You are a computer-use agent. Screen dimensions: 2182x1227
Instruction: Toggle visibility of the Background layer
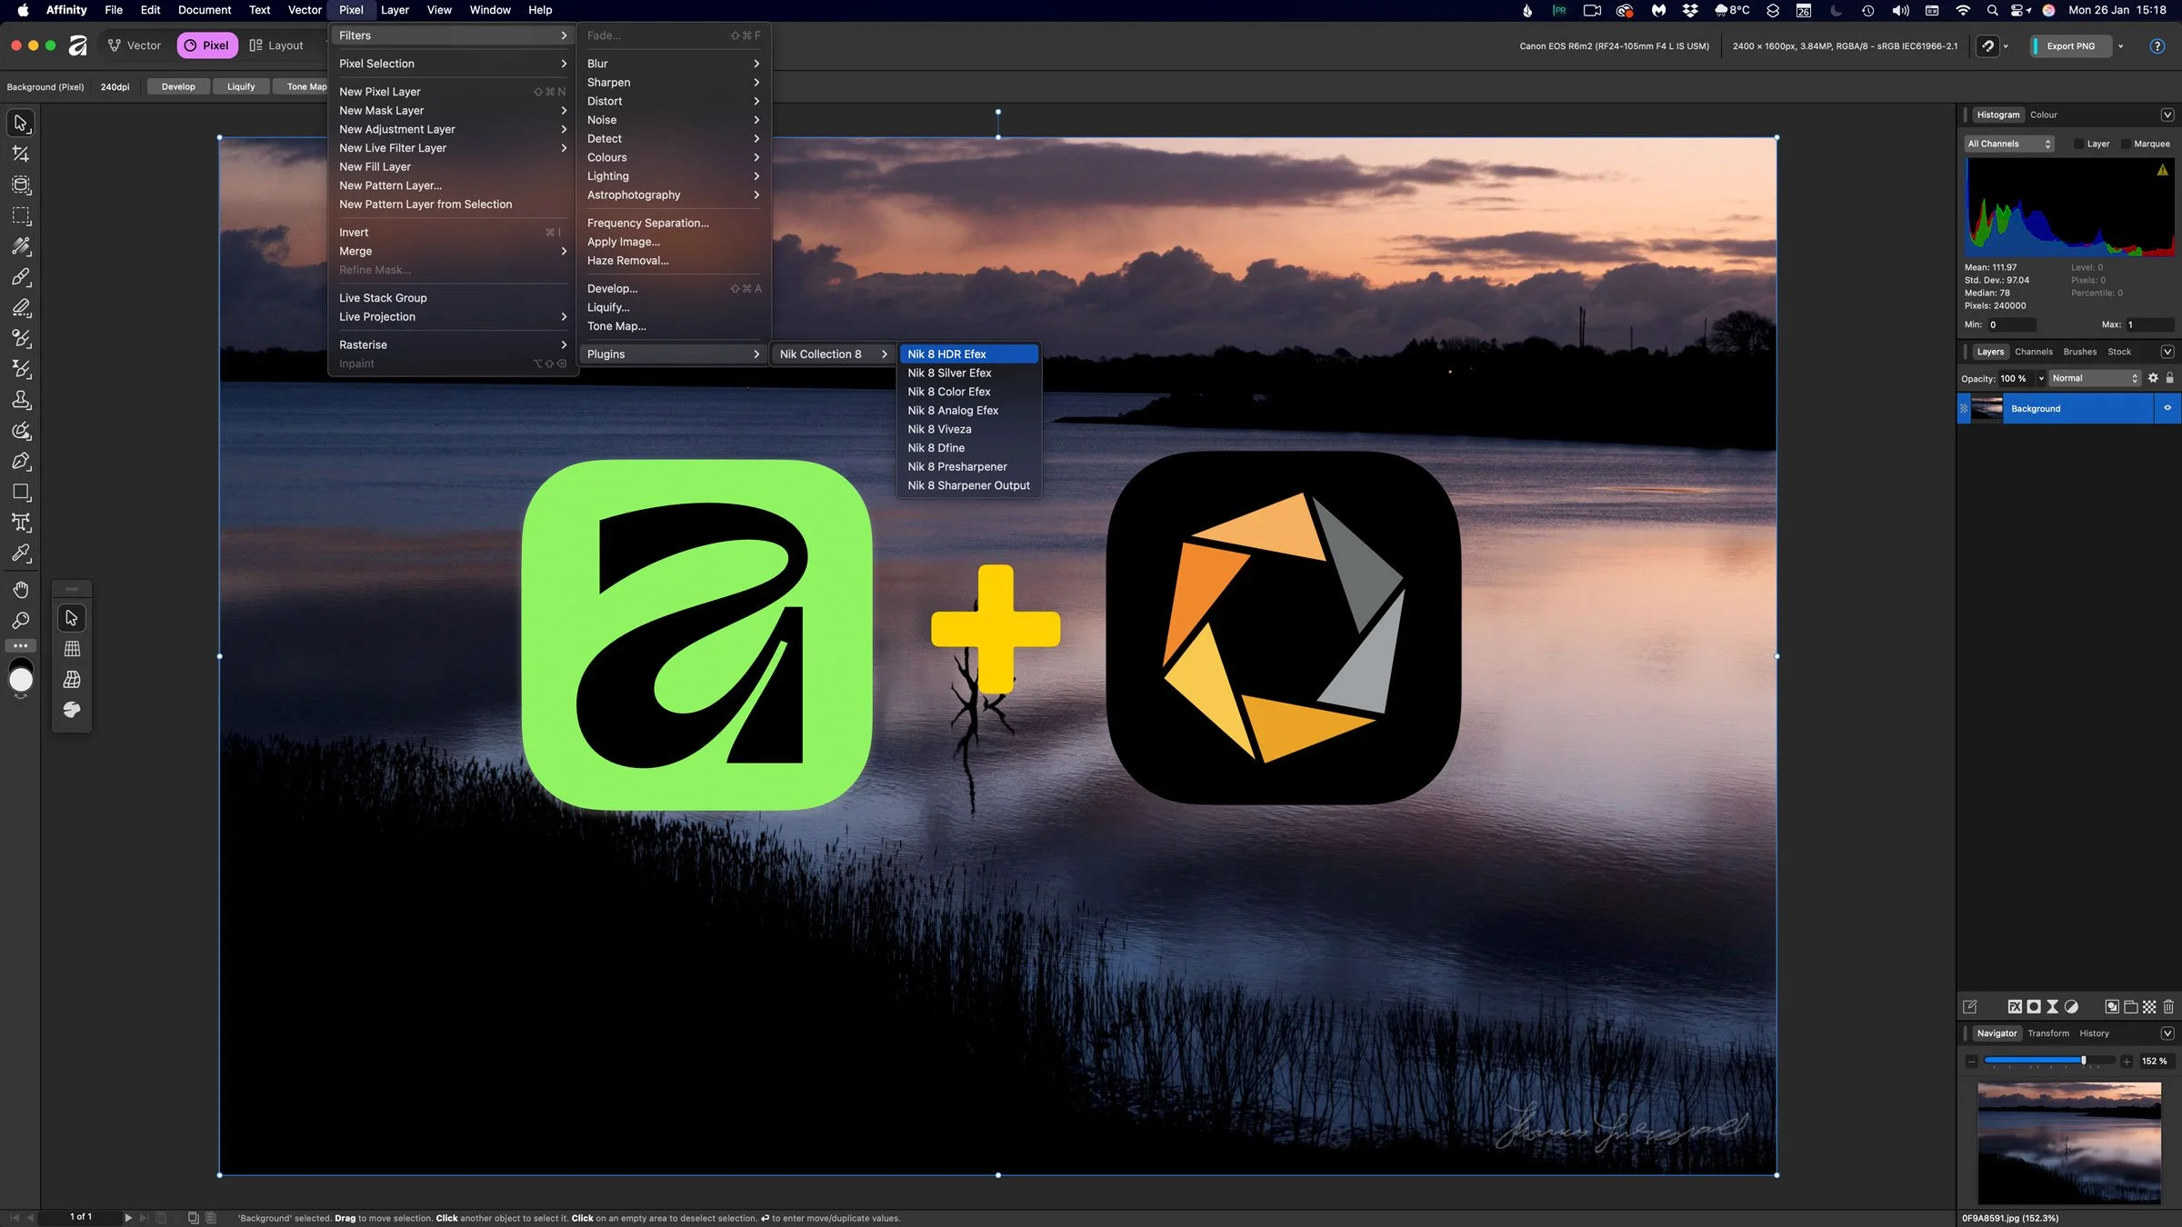2168,408
